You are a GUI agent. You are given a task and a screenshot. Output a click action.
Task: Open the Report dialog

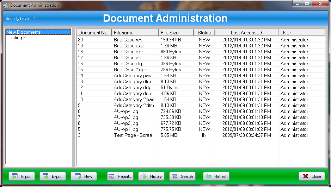click(120, 176)
